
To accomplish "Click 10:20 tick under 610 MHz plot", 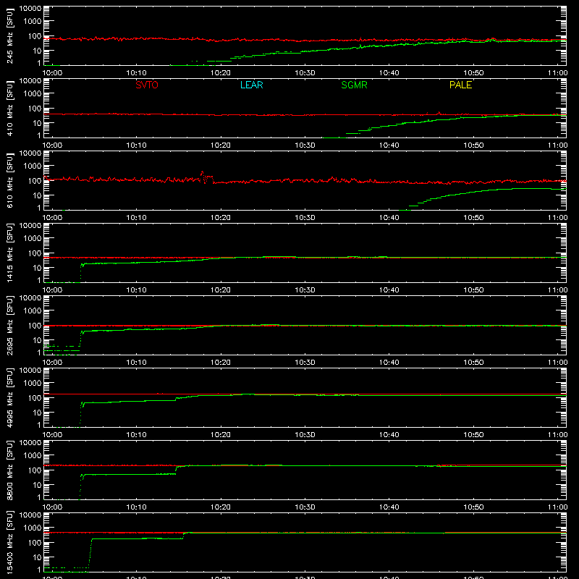I will point(221,218).
